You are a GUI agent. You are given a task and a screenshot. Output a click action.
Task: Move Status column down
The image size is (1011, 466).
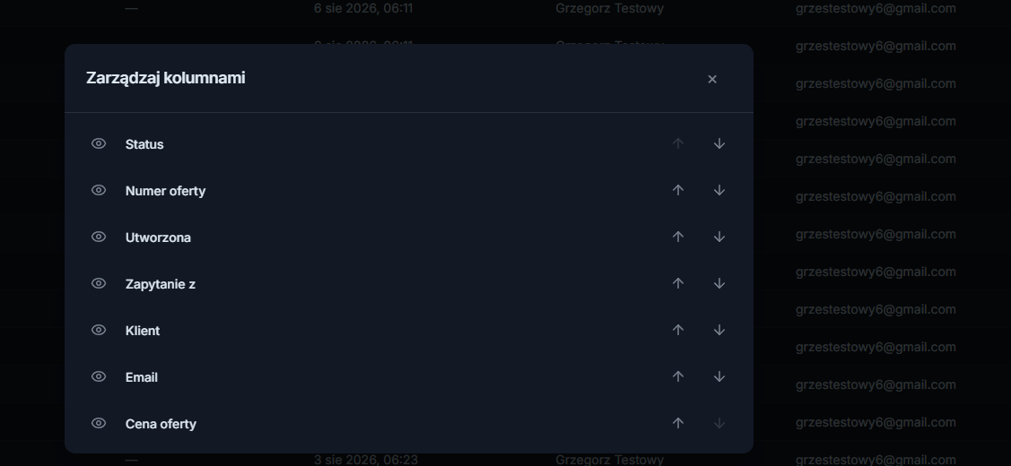tap(719, 143)
